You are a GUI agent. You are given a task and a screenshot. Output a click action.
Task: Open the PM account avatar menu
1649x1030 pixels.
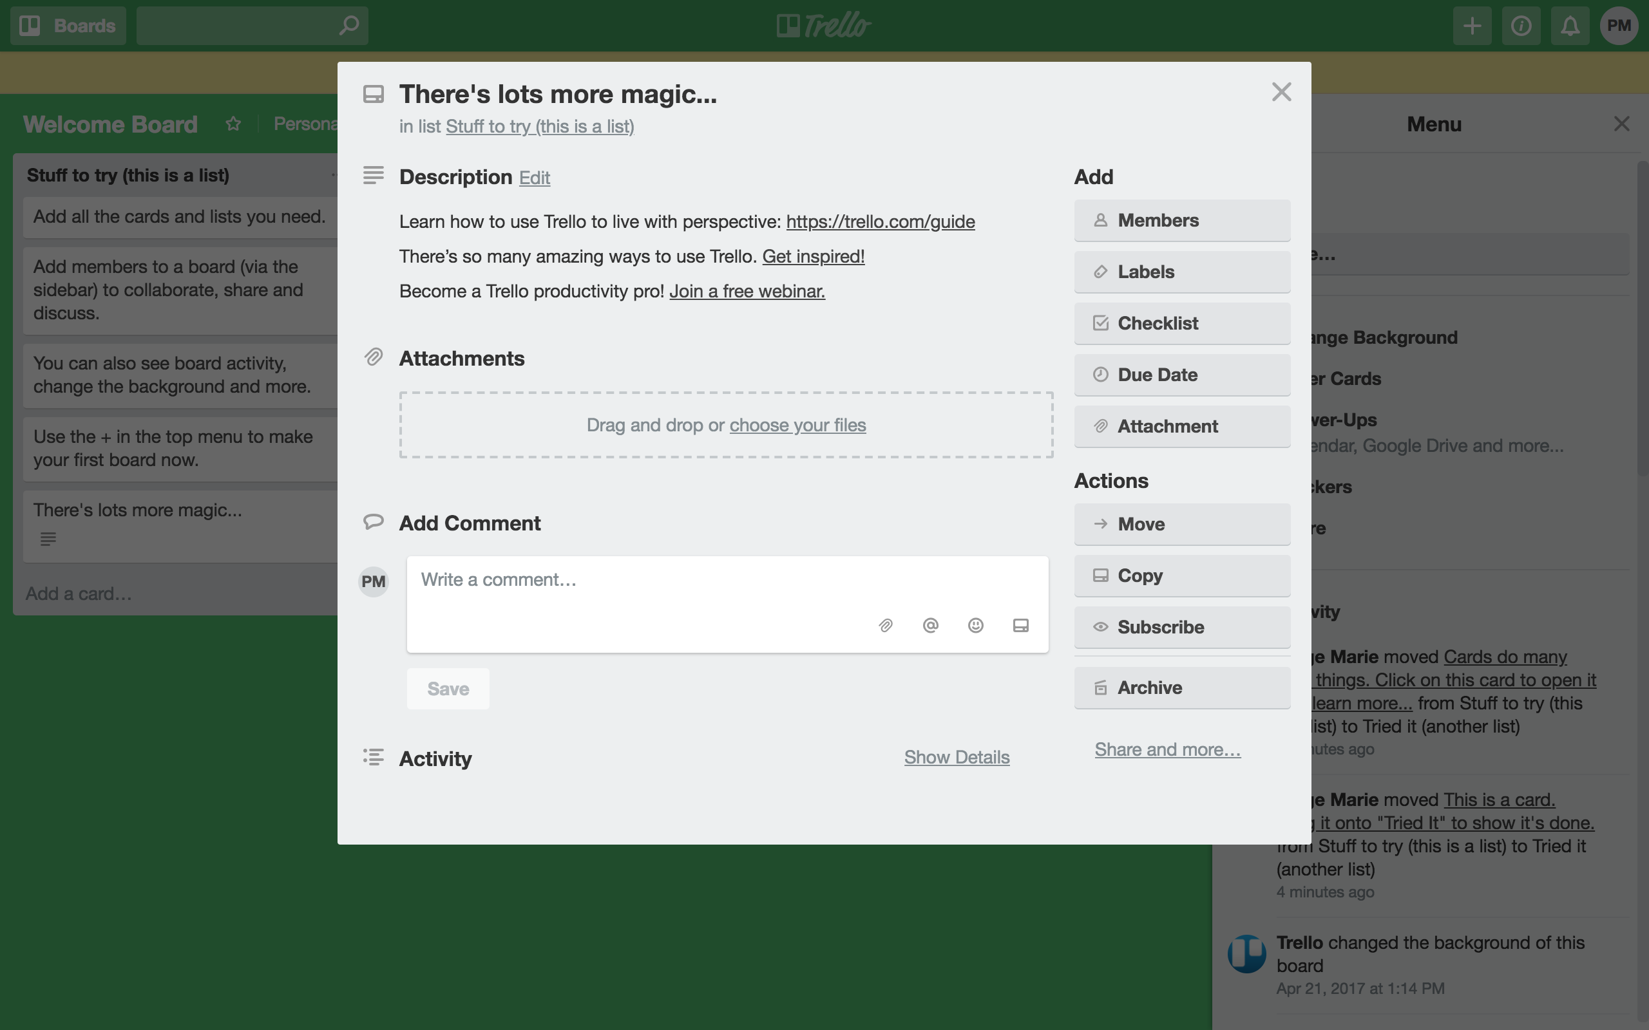point(1619,26)
